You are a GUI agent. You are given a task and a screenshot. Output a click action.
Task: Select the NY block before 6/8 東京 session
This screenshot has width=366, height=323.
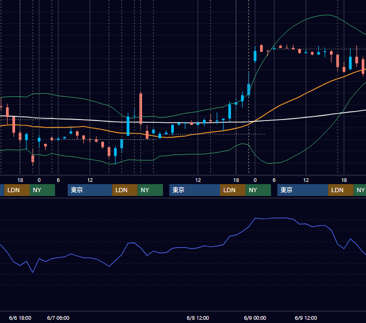click(150, 190)
